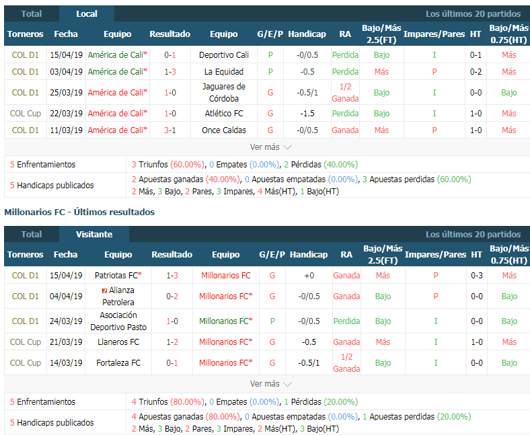Viewport: 530px width, 435px height.
Task: Open the 1-2 result of Llaneros FC match
Action: point(172,342)
